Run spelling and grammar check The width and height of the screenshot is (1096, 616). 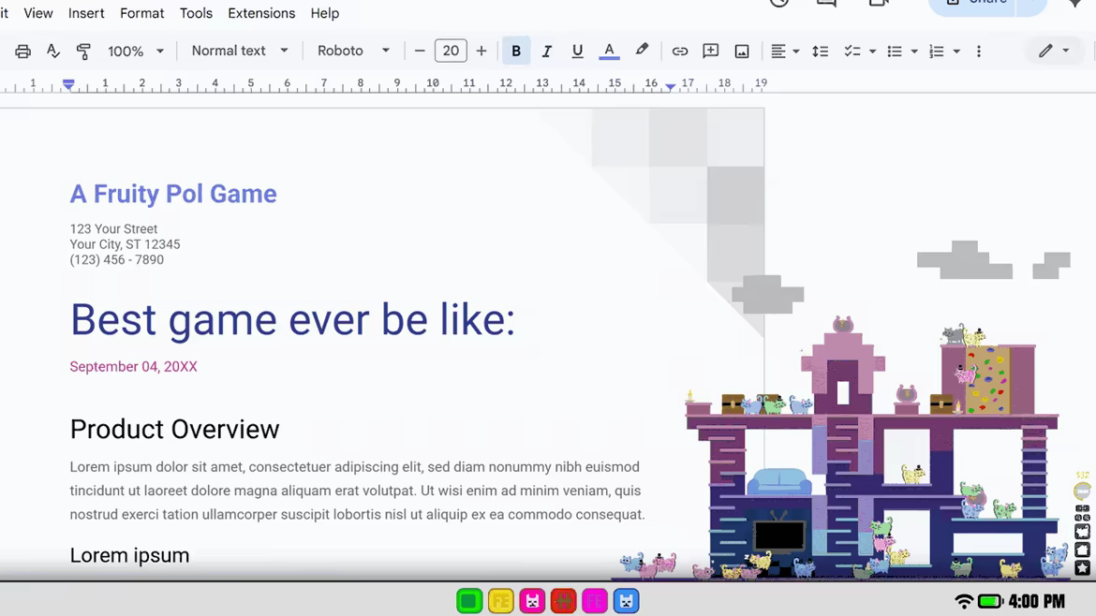(53, 51)
